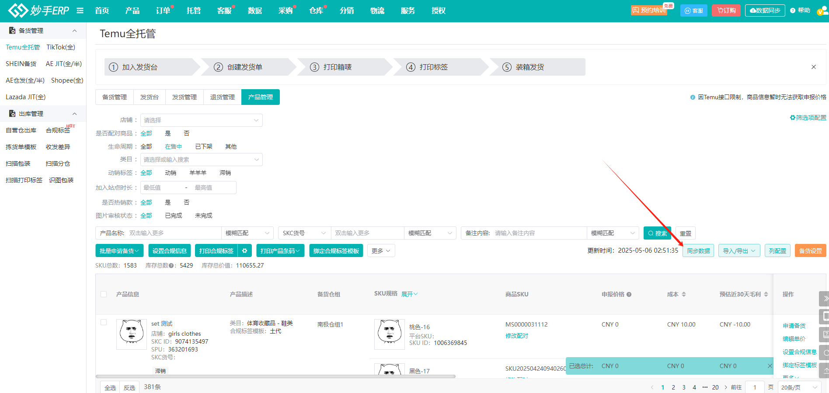This screenshot has height=393, width=829.
Task: Collapse the 备货管理 sidebar section
Action: coord(74,31)
